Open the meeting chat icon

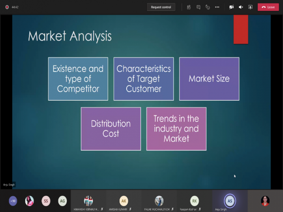tap(198, 7)
